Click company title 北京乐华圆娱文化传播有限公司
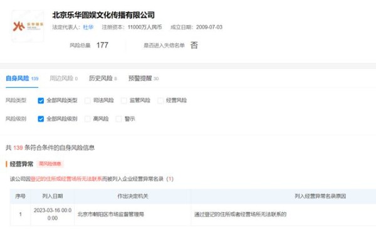Image resolution: width=376 pixels, height=231 pixels. [x=103, y=15]
